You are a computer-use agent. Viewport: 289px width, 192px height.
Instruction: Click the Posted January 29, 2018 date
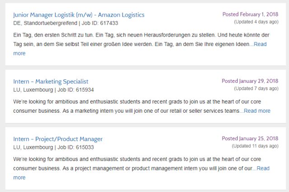point(250,81)
